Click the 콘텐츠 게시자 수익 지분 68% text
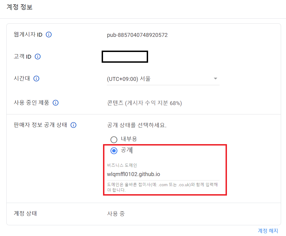 tap(144, 103)
